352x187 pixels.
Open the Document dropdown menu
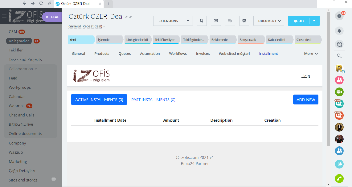click(269, 21)
